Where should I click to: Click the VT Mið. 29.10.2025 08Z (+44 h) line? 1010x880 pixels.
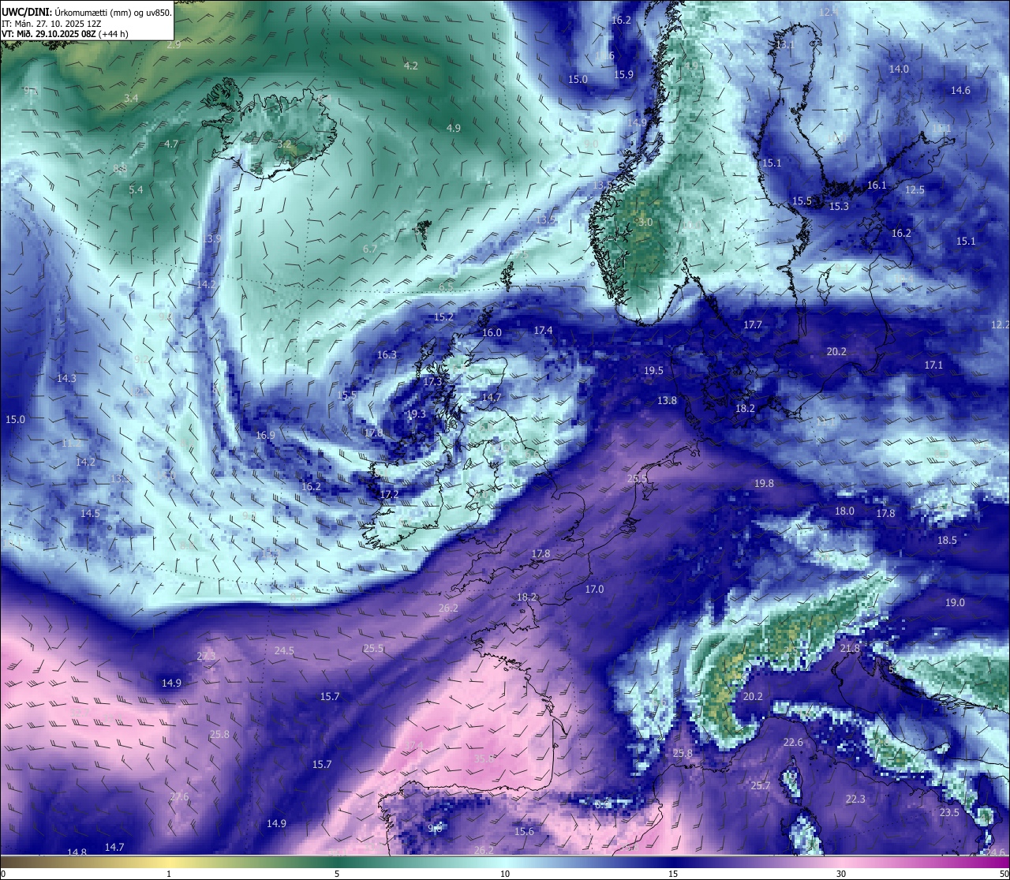coord(65,34)
